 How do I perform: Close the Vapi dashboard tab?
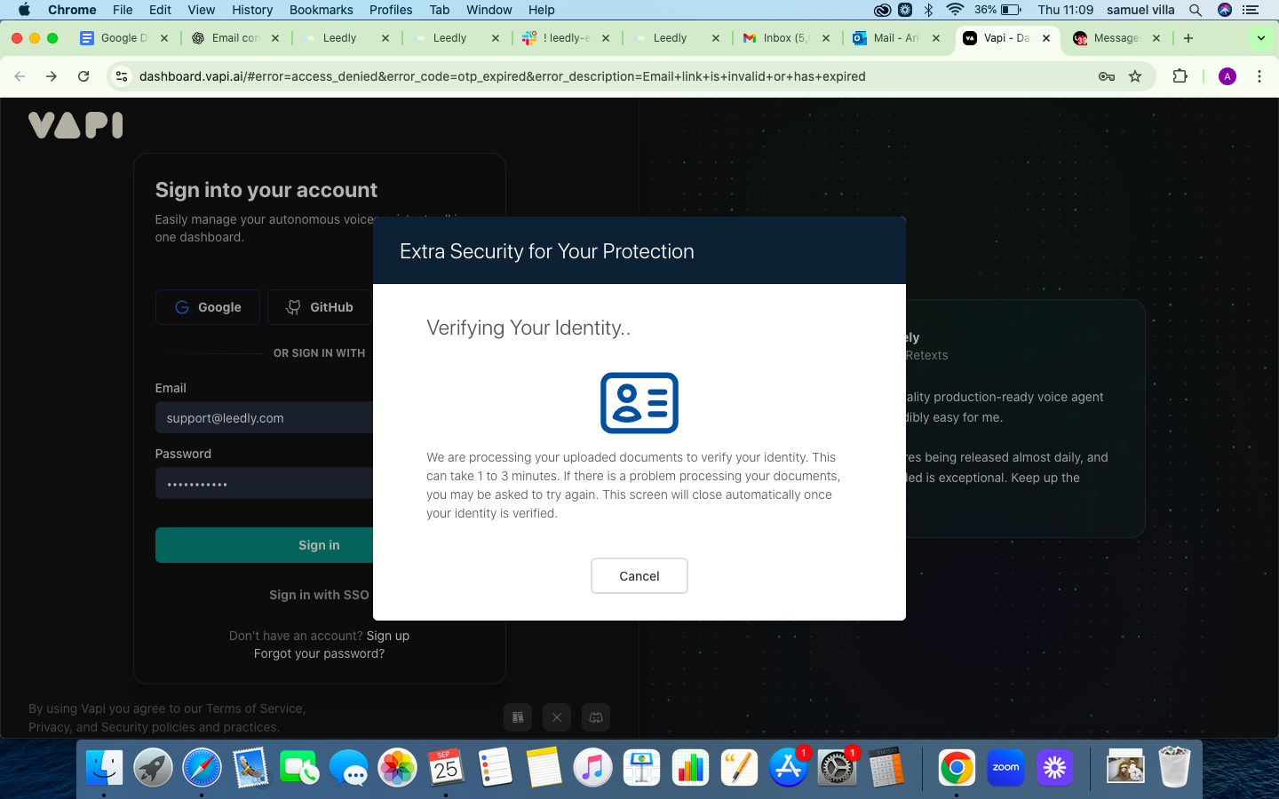(1046, 38)
